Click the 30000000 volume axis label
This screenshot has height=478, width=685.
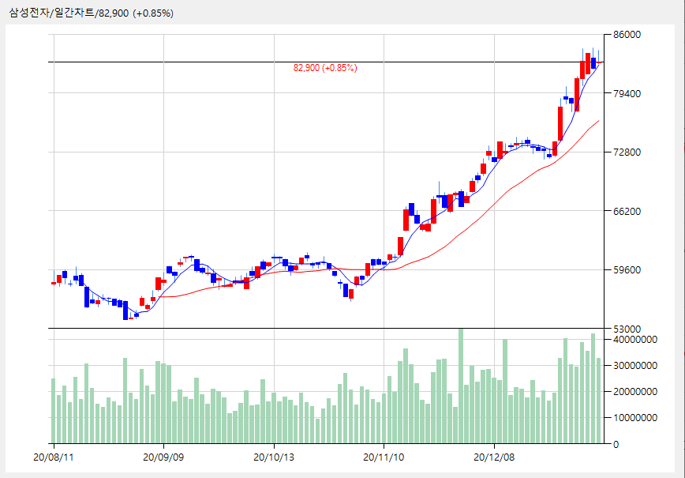[x=634, y=366]
